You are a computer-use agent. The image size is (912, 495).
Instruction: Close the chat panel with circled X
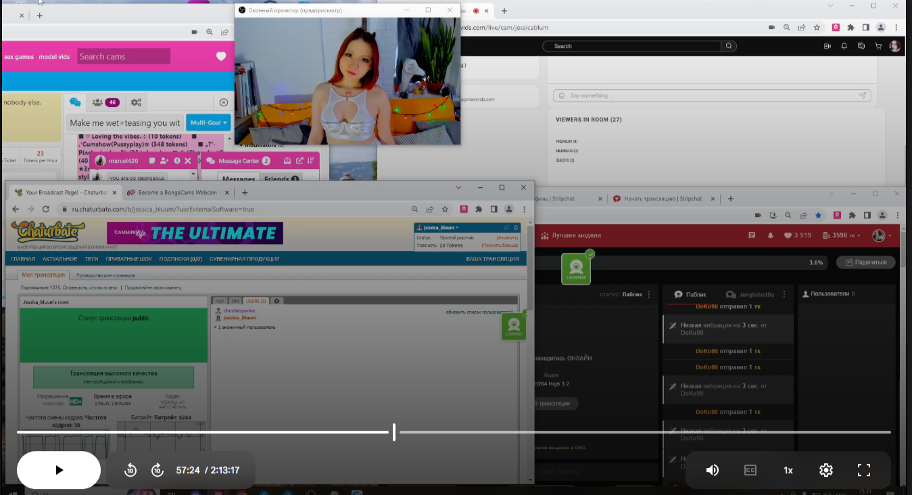point(224,102)
